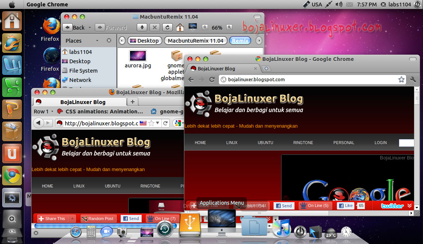
Task: Click the Stop X button in the file manager
Action: [x=155, y=27]
